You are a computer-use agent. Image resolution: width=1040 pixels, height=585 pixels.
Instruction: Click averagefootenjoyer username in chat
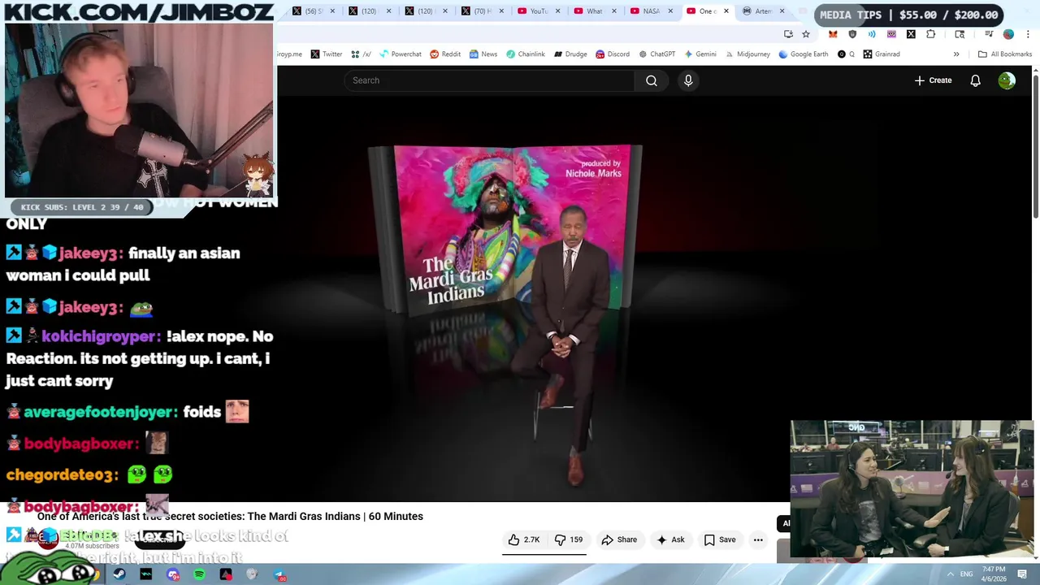[x=100, y=412]
